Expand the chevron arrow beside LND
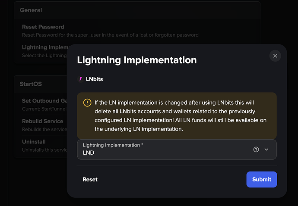Screen dimensions: 298x206 click(x=266, y=150)
